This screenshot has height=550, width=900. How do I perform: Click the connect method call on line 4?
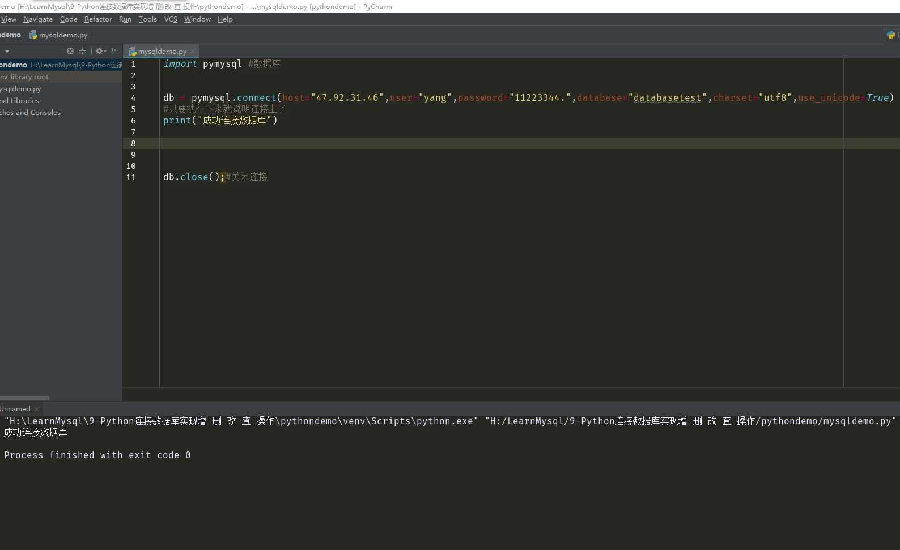tap(256, 98)
